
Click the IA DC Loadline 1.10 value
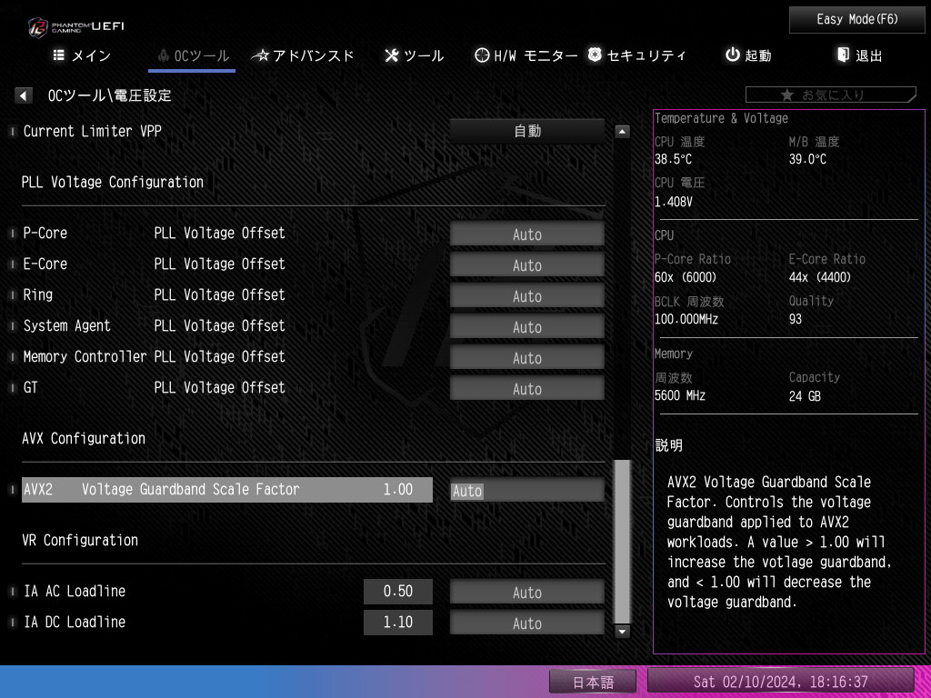(x=398, y=622)
